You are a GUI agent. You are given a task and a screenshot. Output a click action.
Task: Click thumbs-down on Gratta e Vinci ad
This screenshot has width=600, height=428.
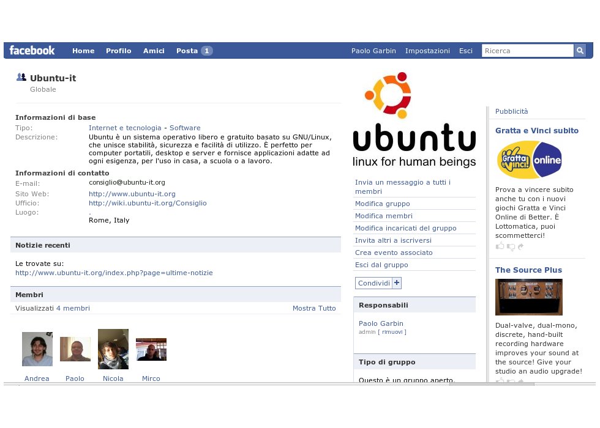pyautogui.click(x=511, y=247)
